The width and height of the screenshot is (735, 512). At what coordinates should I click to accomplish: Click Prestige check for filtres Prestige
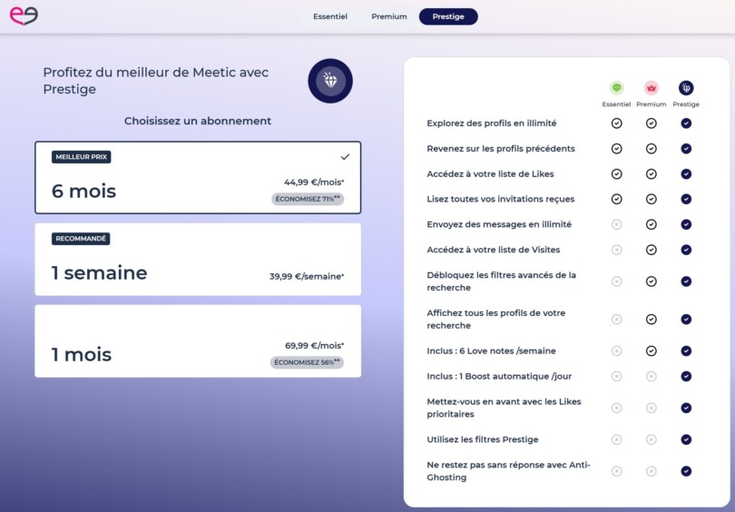click(686, 439)
